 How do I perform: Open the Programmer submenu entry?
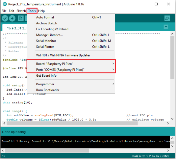point(71,84)
